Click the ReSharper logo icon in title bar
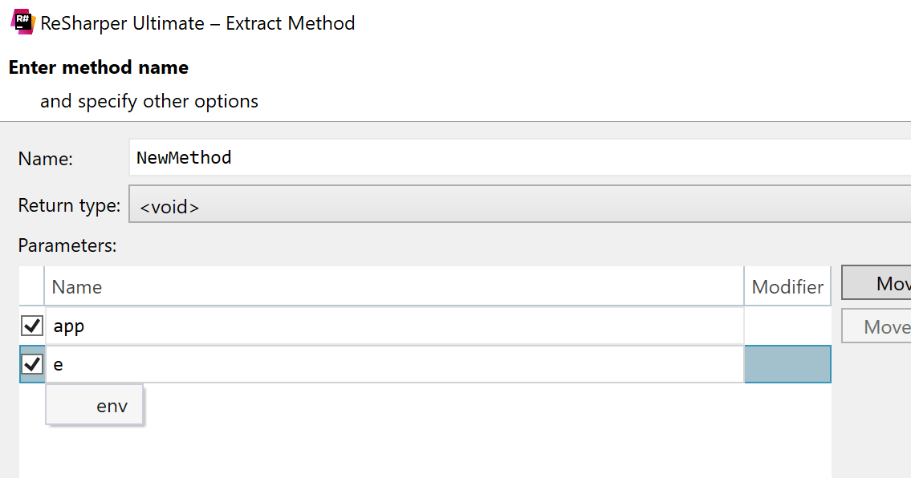 tap(22, 22)
